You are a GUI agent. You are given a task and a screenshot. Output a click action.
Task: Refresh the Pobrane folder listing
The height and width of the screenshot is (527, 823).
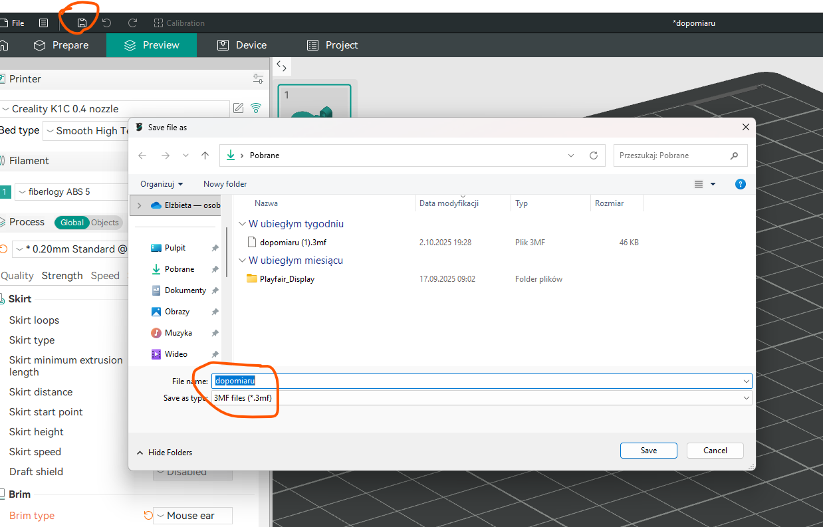(594, 156)
